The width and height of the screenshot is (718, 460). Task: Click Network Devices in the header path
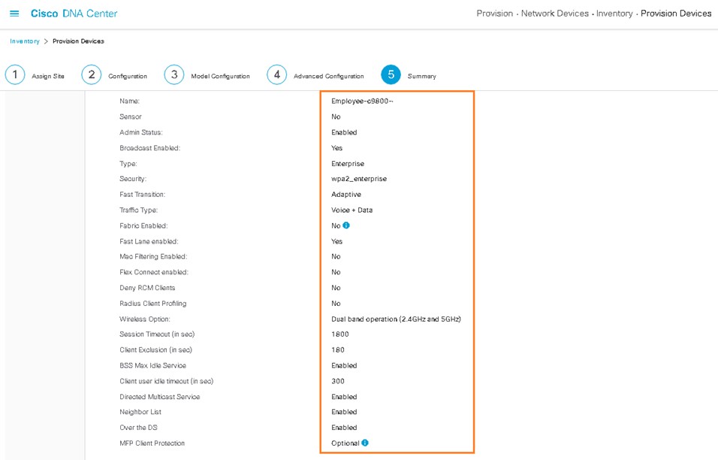[x=555, y=14]
